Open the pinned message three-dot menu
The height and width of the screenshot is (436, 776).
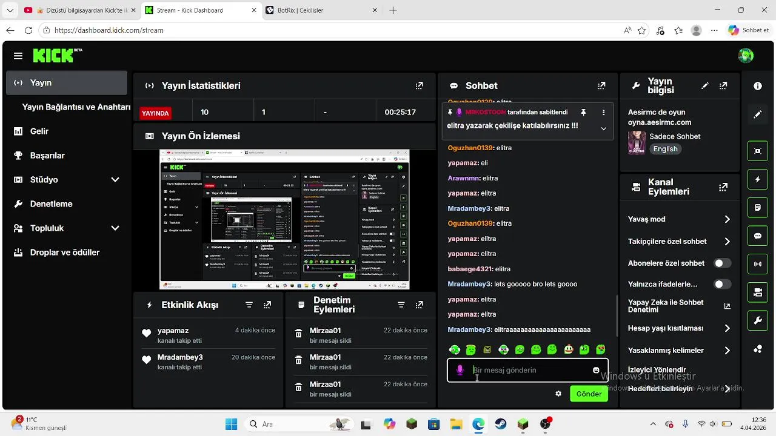tap(603, 113)
